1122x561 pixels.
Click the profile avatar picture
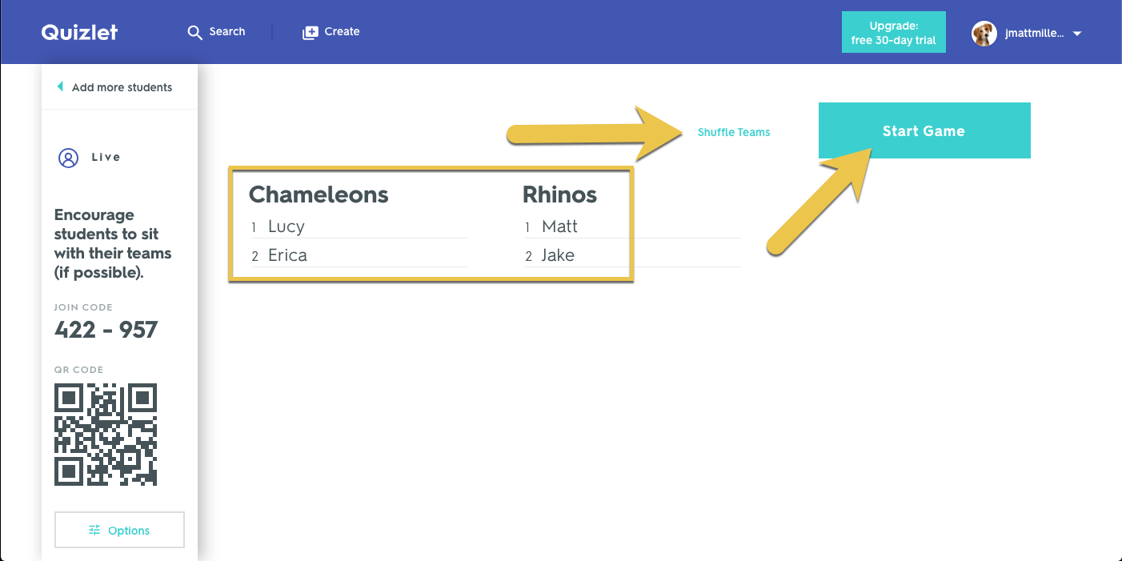coord(984,33)
